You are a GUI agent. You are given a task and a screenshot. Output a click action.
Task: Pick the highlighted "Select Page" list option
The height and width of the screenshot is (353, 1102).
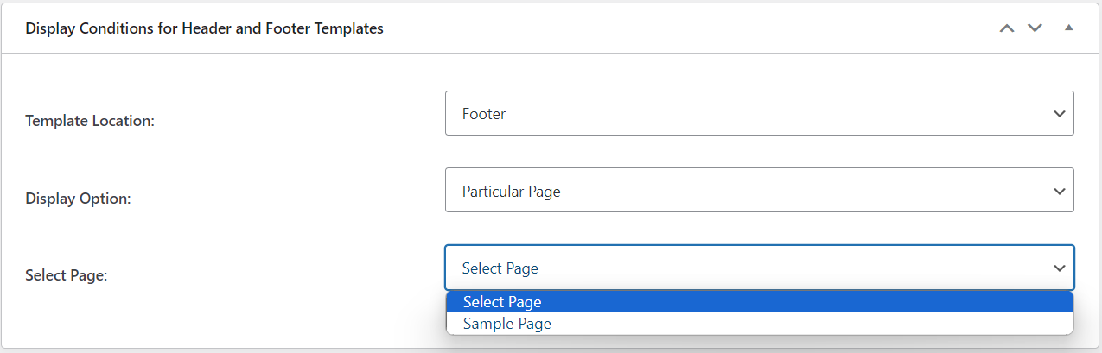[x=502, y=301]
